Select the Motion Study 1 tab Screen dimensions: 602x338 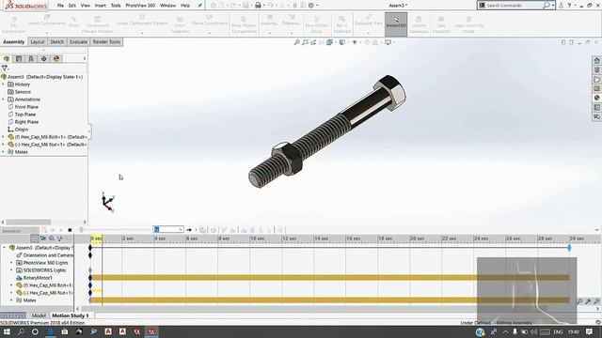(x=71, y=315)
